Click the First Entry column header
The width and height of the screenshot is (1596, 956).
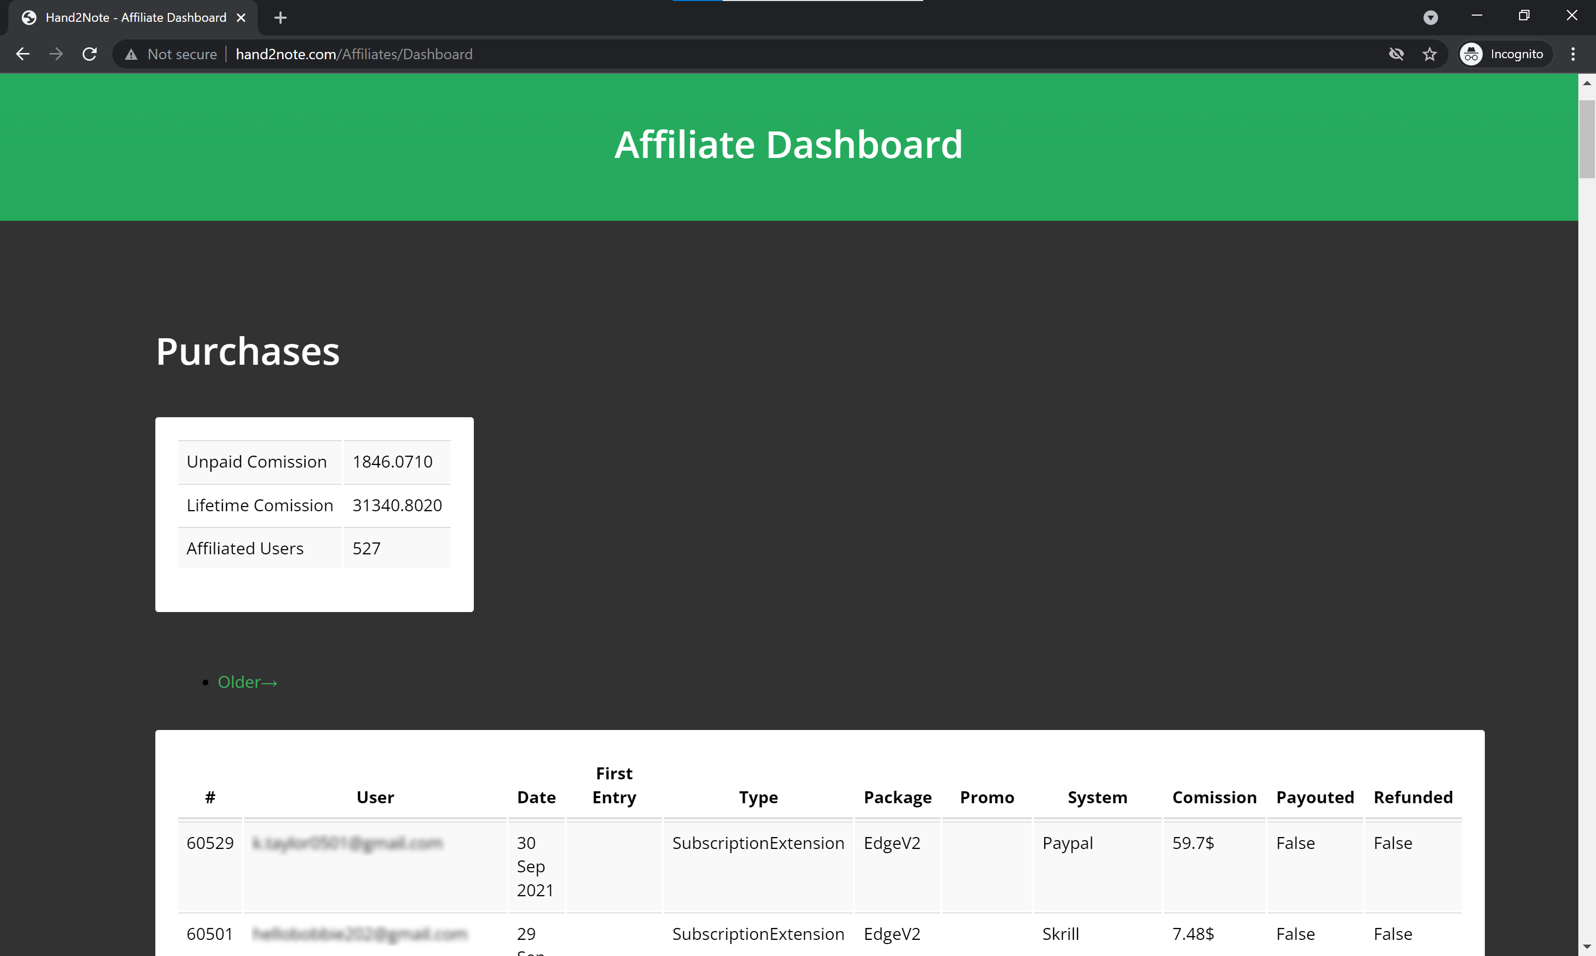[614, 785]
